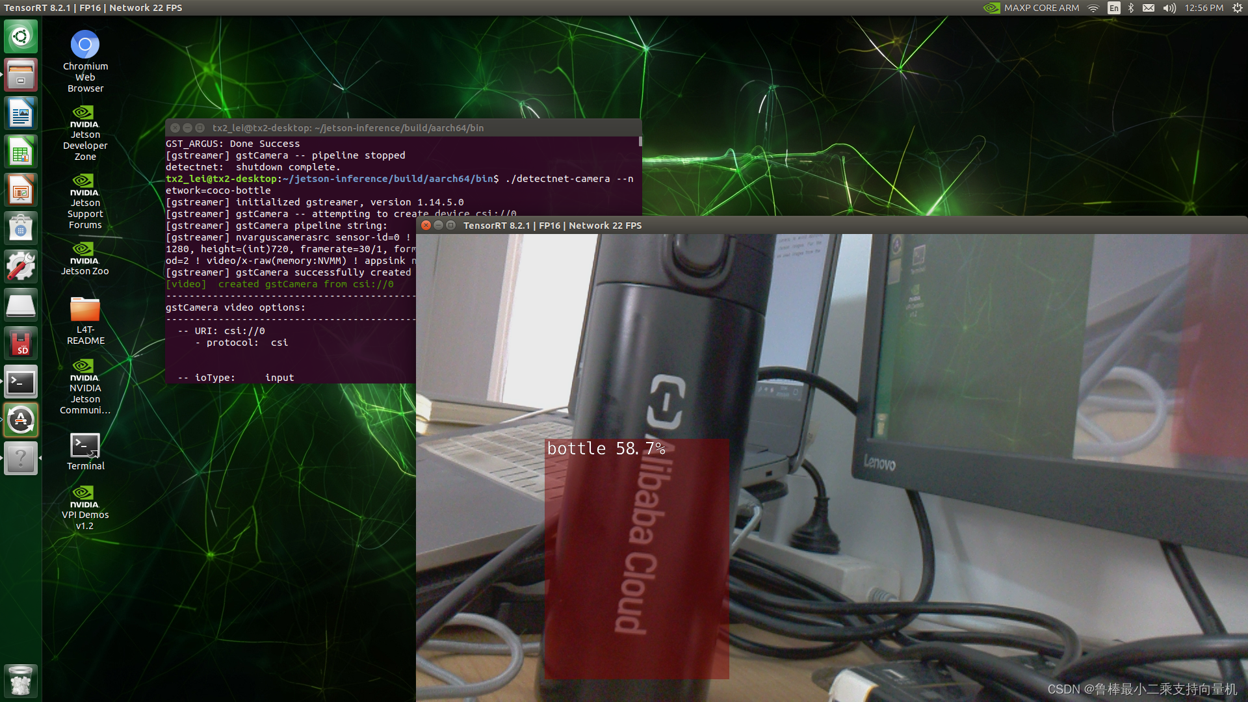The width and height of the screenshot is (1248, 702).
Task: Launch LibreOffice Calc from the launcher
Action: coord(21,151)
